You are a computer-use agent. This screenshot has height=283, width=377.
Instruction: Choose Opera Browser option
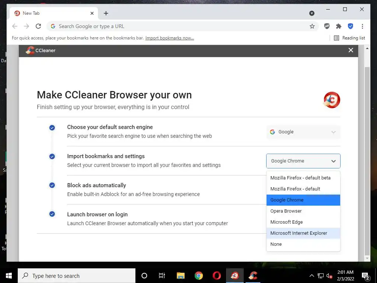pyautogui.click(x=303, y=211)
